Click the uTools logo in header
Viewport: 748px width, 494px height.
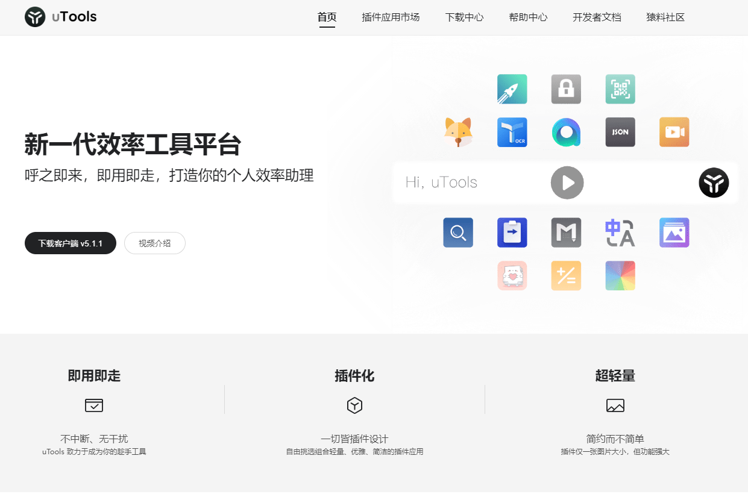61,17
